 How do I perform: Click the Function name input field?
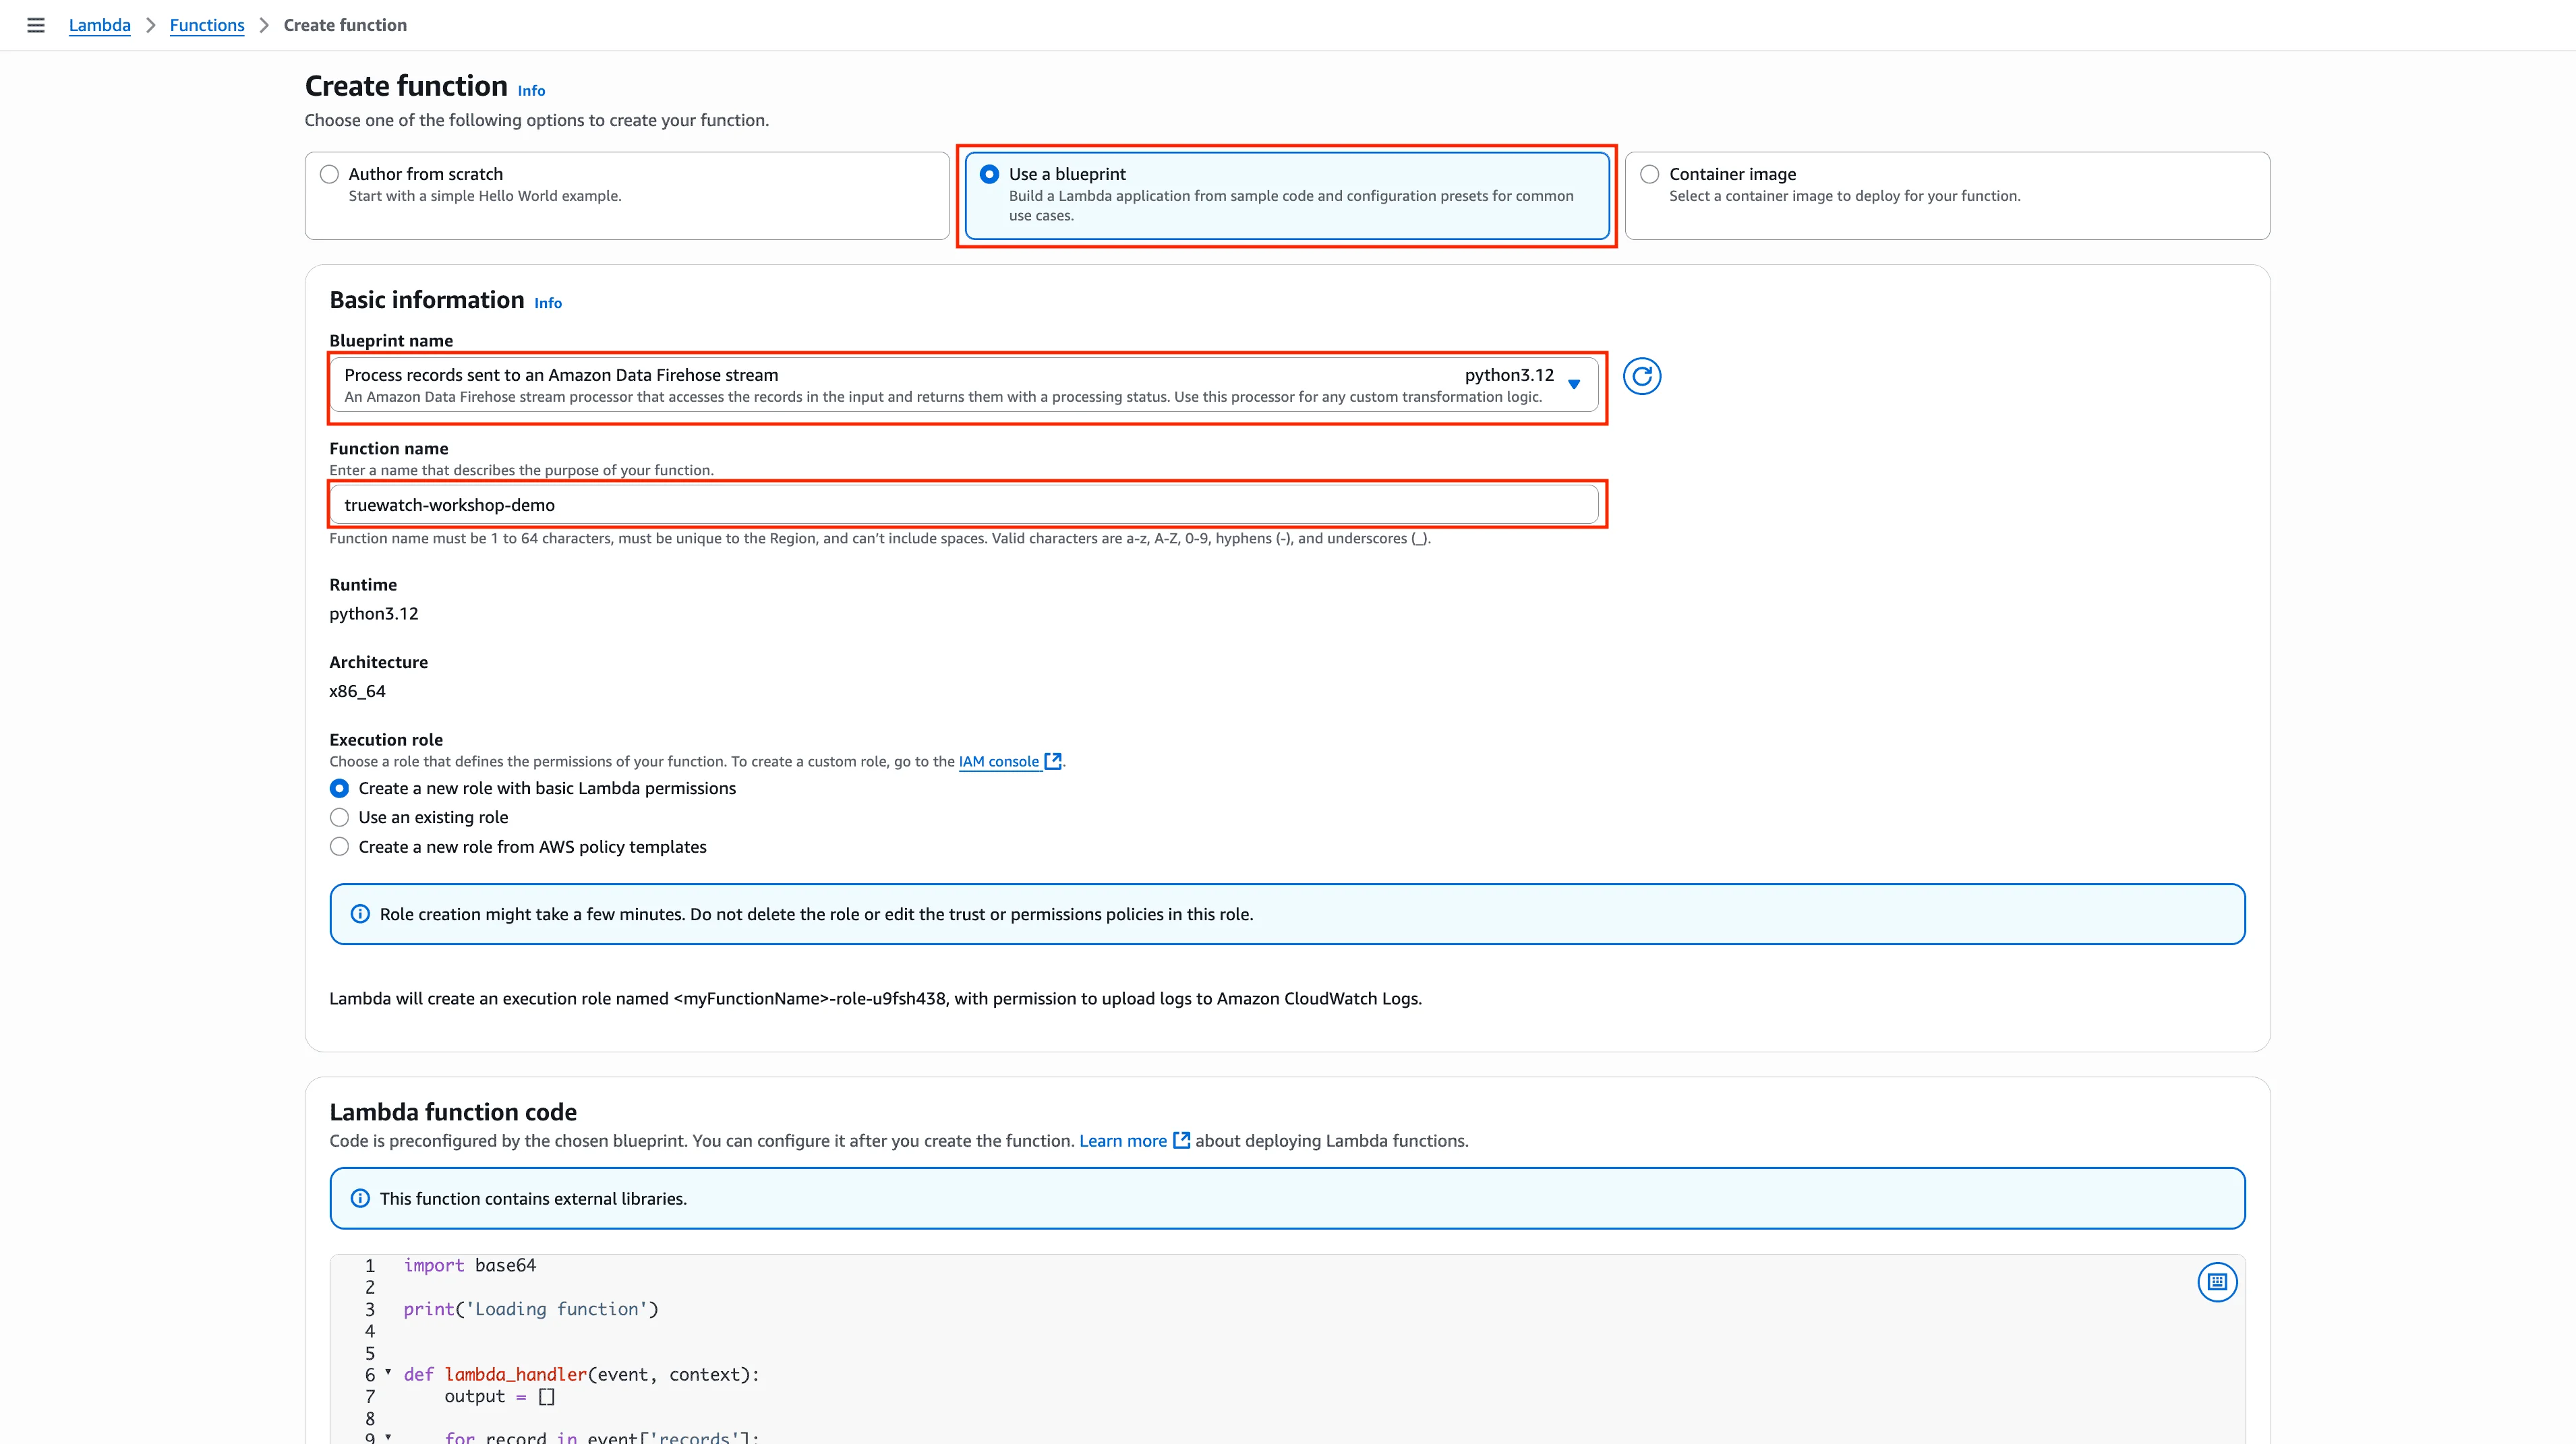(963, 505)
